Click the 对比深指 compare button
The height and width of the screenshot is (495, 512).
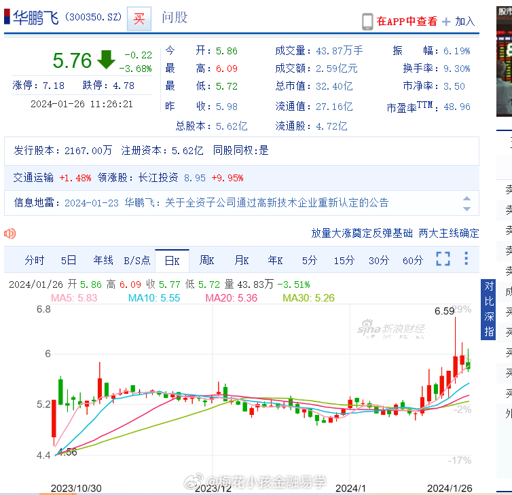click(488, 309)
